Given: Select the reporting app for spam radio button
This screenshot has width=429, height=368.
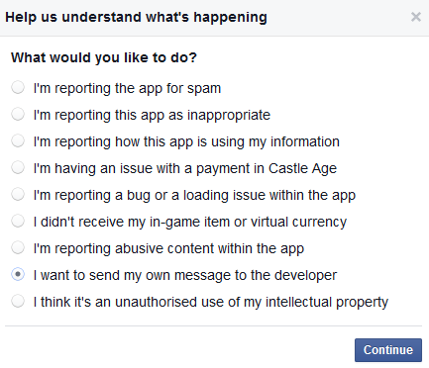Looking at the screenshot, I should click(x=18, y=88).
